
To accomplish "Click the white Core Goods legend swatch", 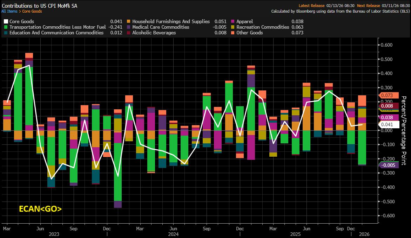I will tap(6, 21).
